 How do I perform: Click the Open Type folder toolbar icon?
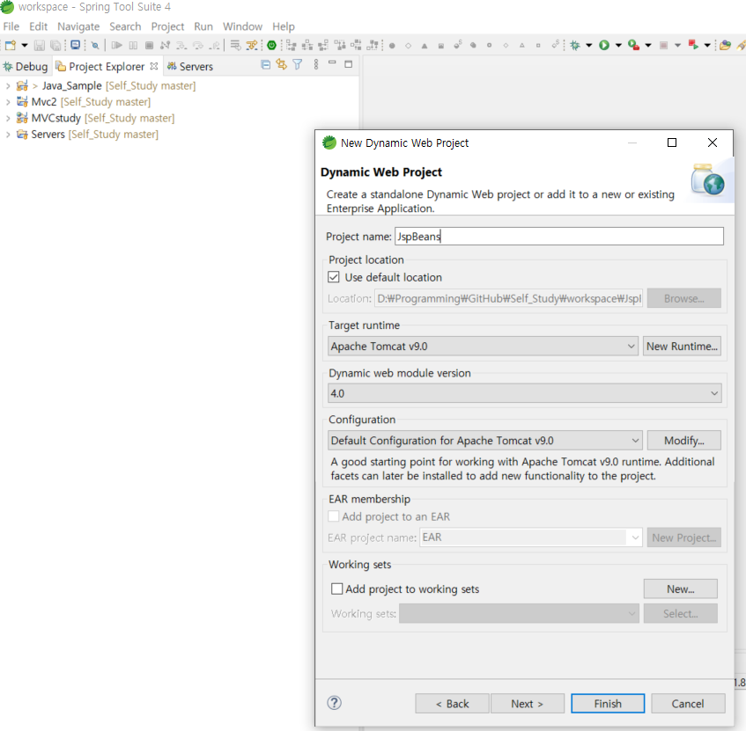click(725, 45)
